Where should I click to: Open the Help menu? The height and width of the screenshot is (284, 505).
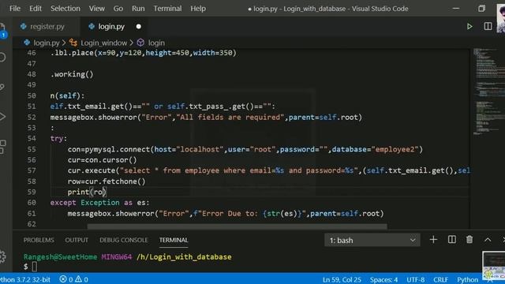click(198, 9)
